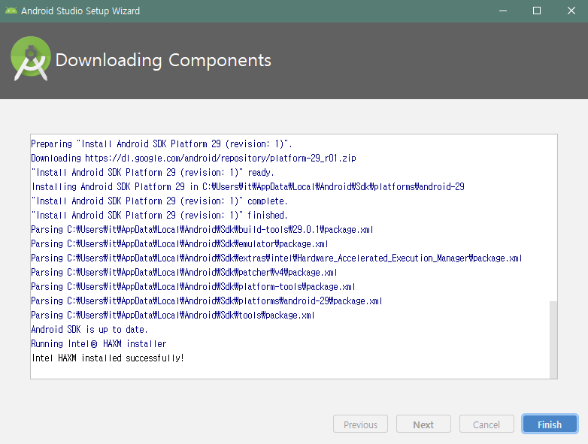Click the 'Android SDK is up to date.' line
This screenshot has width=588, height=444.
[x=89, y=329]
